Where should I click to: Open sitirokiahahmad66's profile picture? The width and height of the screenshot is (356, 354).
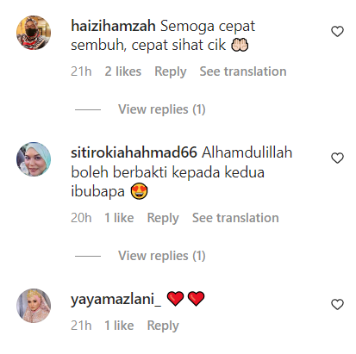34,159
